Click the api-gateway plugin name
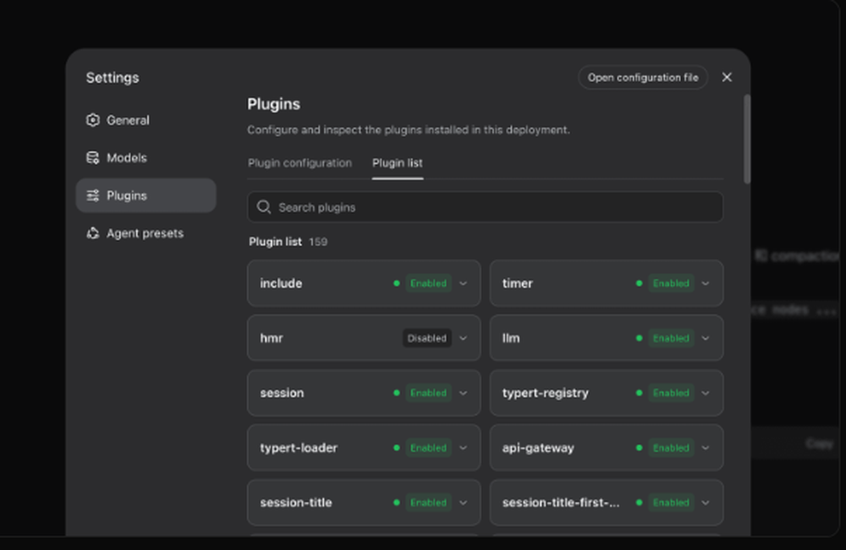Viewport: 846px width, 550px height. click(x=538, y=448)
